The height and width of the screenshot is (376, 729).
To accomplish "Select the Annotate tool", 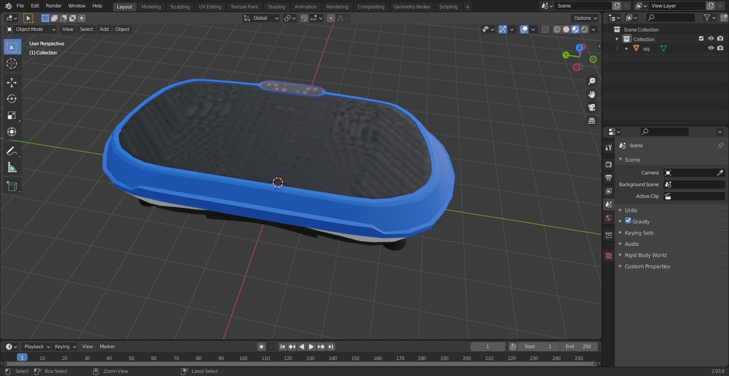I will pos(12,151).
